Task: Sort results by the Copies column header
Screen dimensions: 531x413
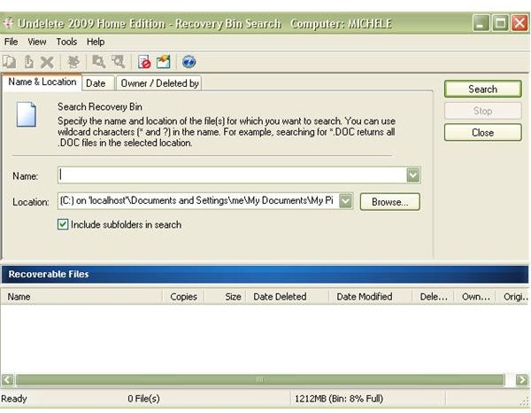Action: point(183,297)
